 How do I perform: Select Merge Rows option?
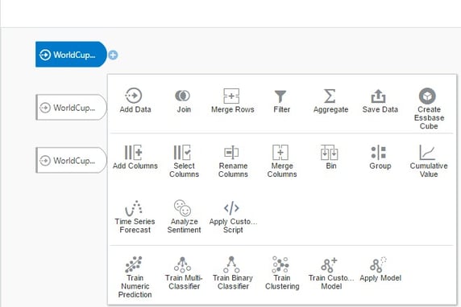click(x=233, y=100)
